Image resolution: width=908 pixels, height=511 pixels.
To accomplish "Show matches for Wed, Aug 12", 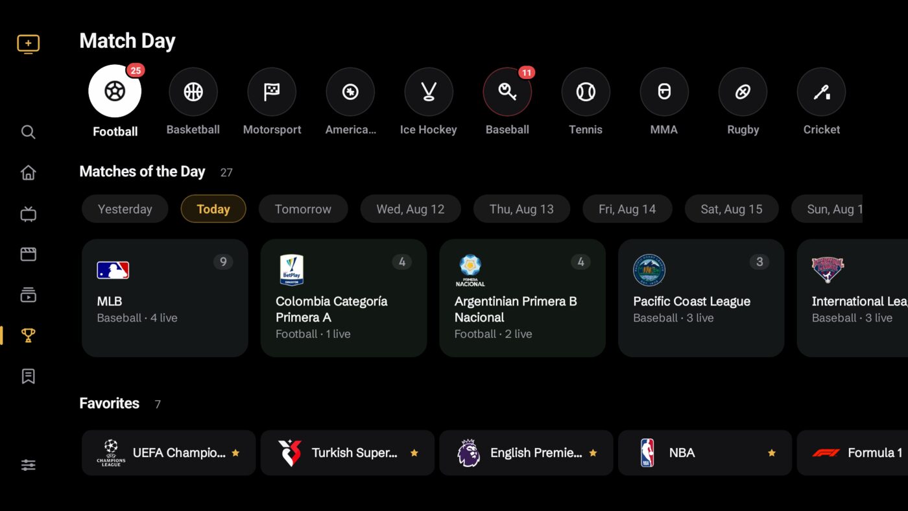I will coord(411,209).
